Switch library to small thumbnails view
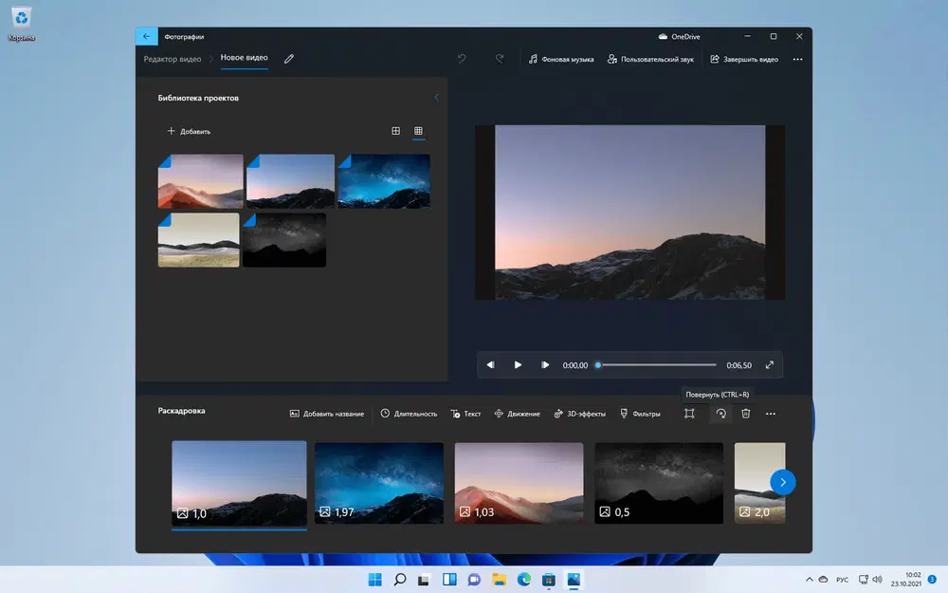 coord(418,131)
